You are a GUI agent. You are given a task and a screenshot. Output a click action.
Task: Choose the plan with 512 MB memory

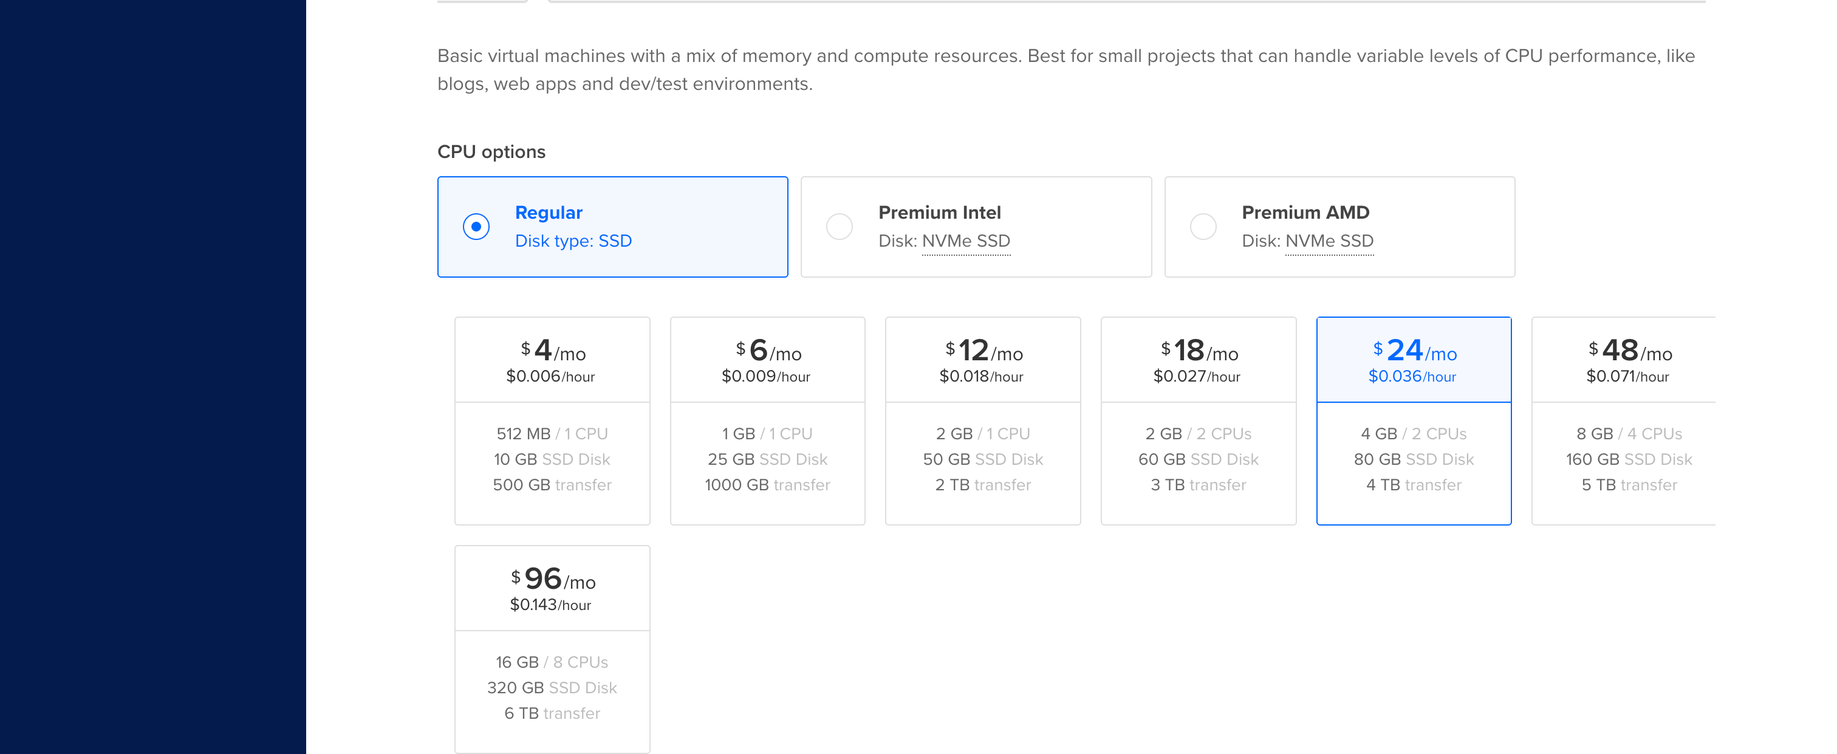(552, 433)
